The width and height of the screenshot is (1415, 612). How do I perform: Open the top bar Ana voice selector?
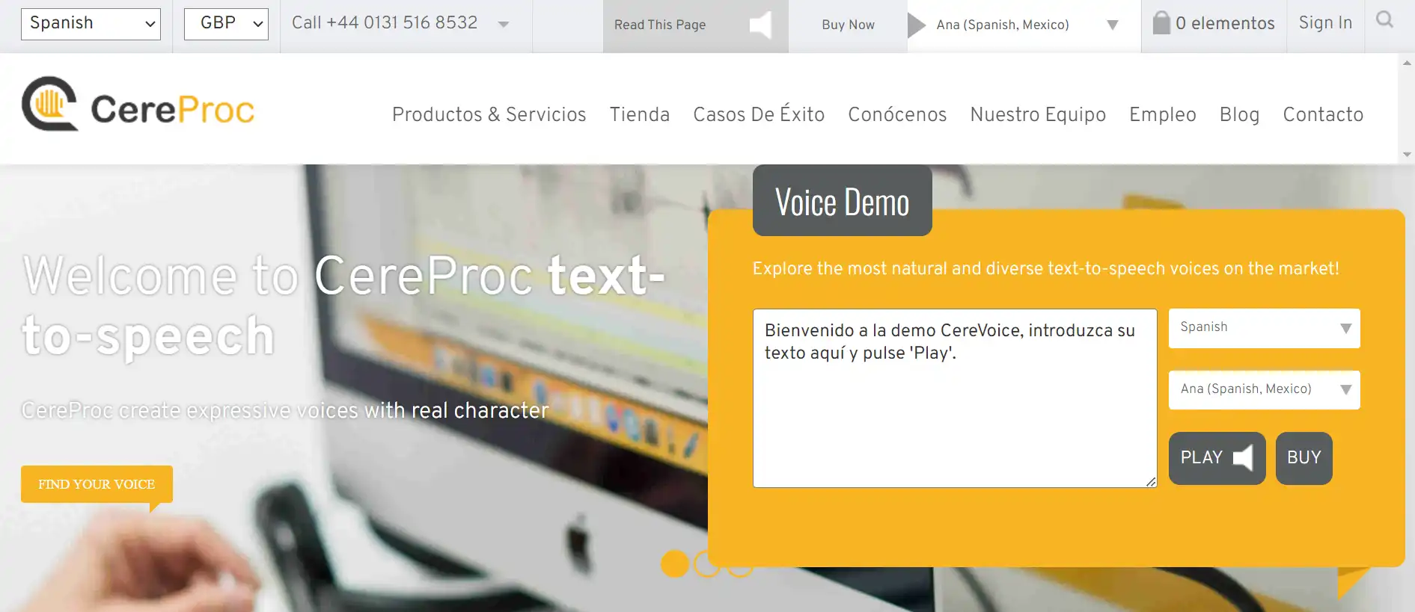click(1024, 25)
